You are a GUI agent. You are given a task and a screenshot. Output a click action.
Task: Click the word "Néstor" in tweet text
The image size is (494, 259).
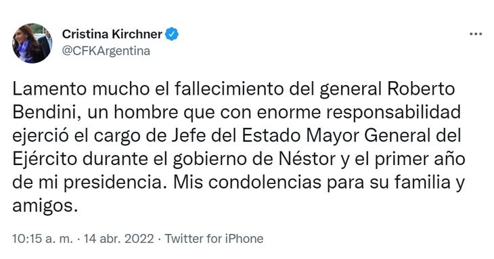pyautogui.click(x=307, y=159)
